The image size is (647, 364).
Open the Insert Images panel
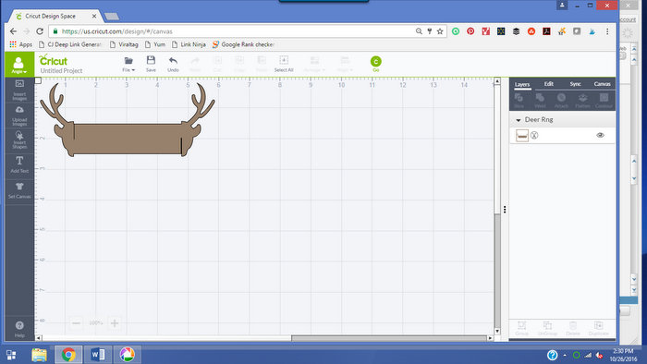point(19,90)
